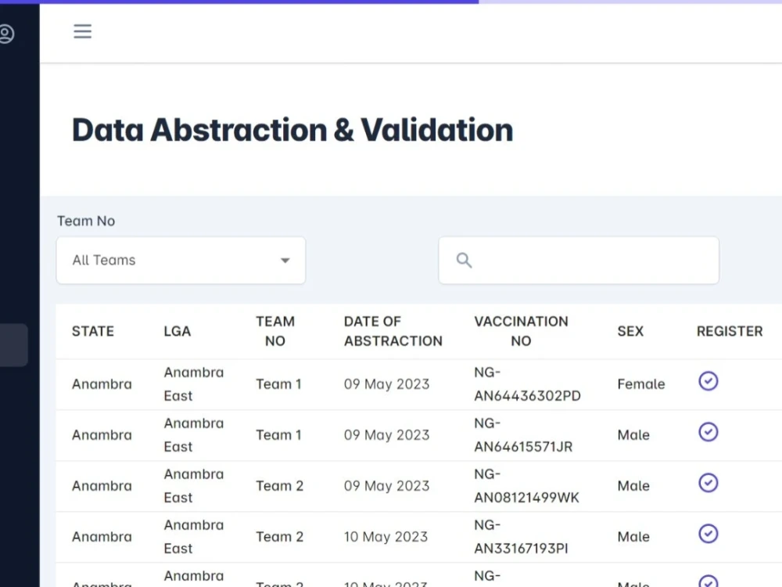This screenshot has width=782, height=587.
Task: Click the Team No dropdown arrow
Action: click(x=285, y=261)
